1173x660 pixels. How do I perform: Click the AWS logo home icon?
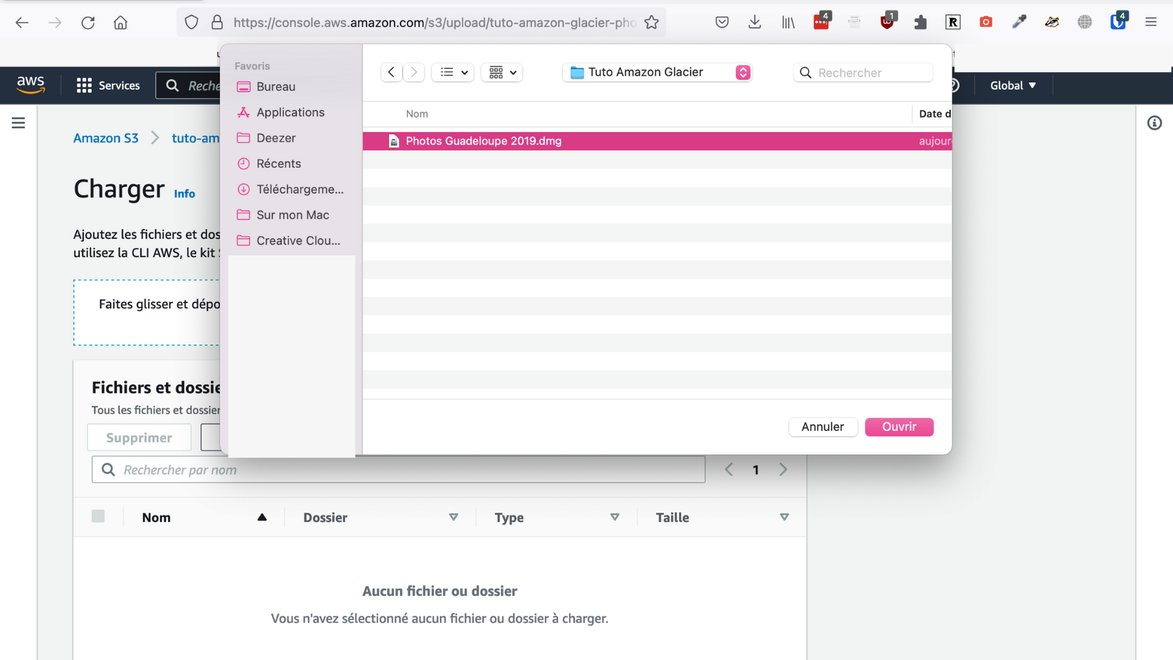coord(31,85)
